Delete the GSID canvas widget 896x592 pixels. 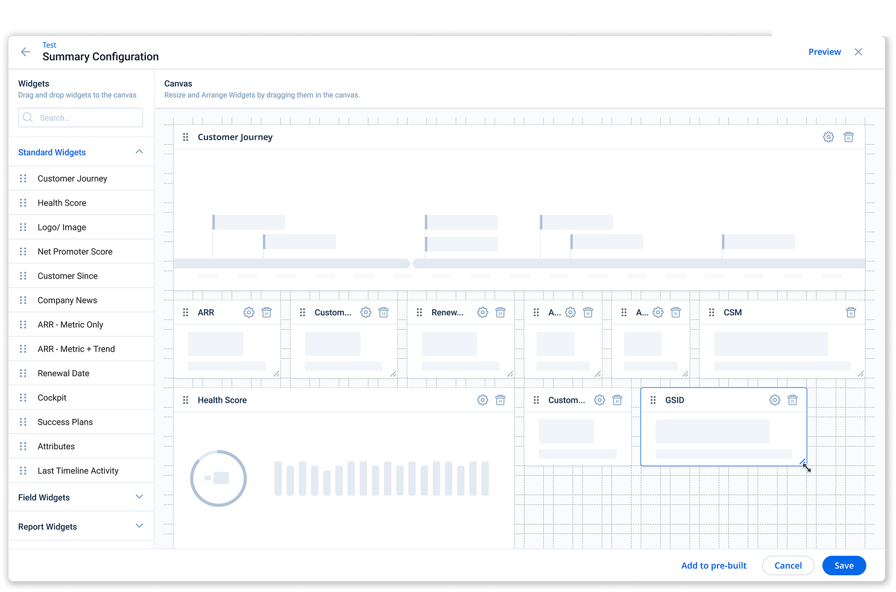coord(793,400)
